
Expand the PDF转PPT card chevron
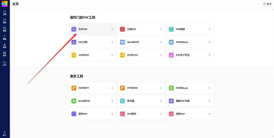[x=112, y=88]
